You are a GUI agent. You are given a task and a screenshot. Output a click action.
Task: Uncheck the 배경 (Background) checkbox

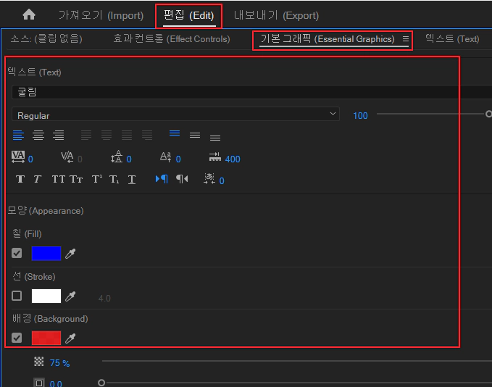point(17,338)
